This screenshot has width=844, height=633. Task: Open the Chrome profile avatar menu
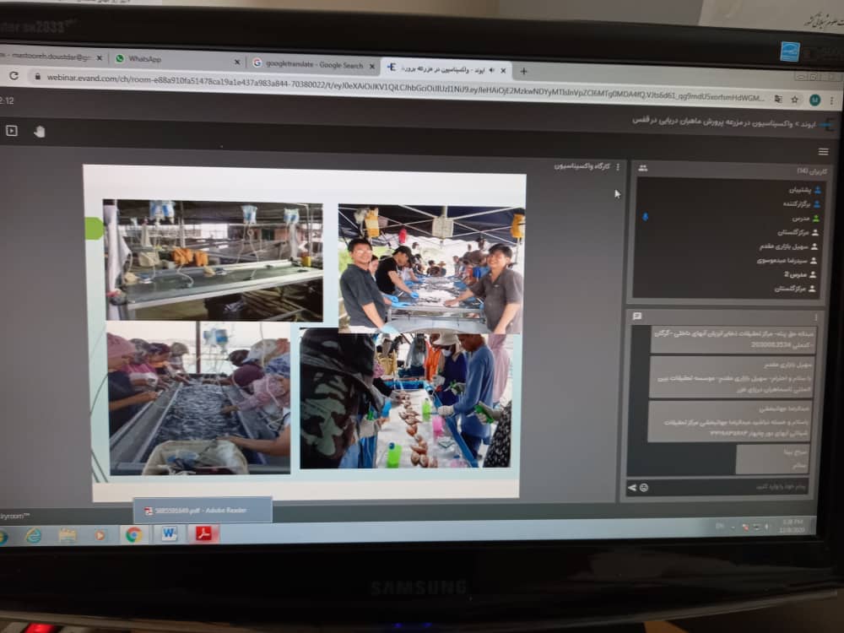814,100
